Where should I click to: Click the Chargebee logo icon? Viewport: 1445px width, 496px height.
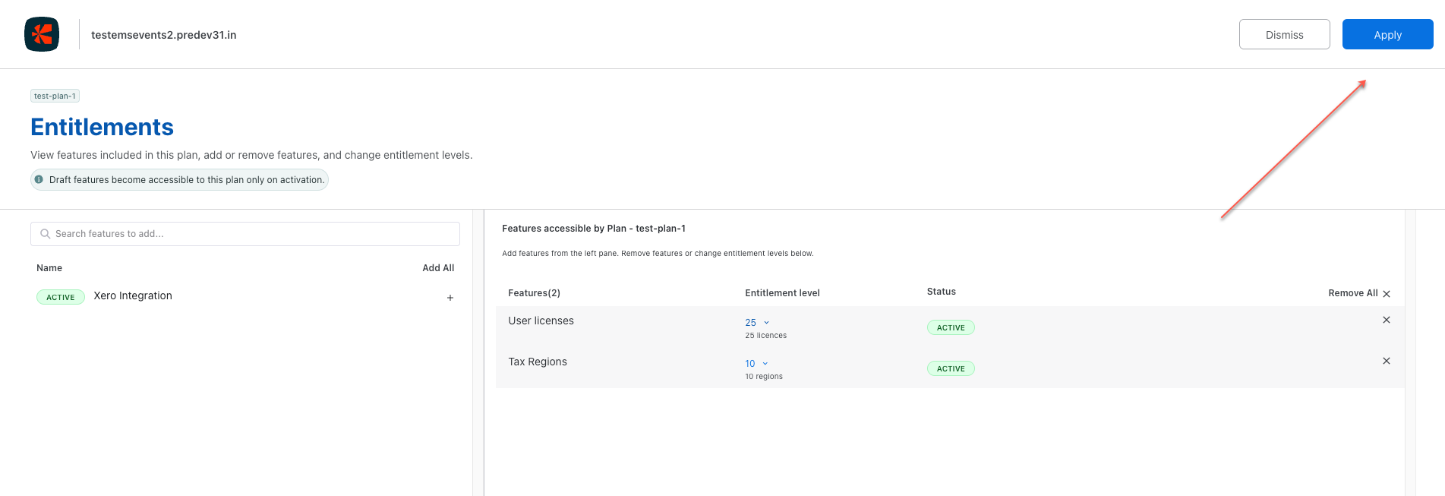pyautogui.click(x=42, y=34)
